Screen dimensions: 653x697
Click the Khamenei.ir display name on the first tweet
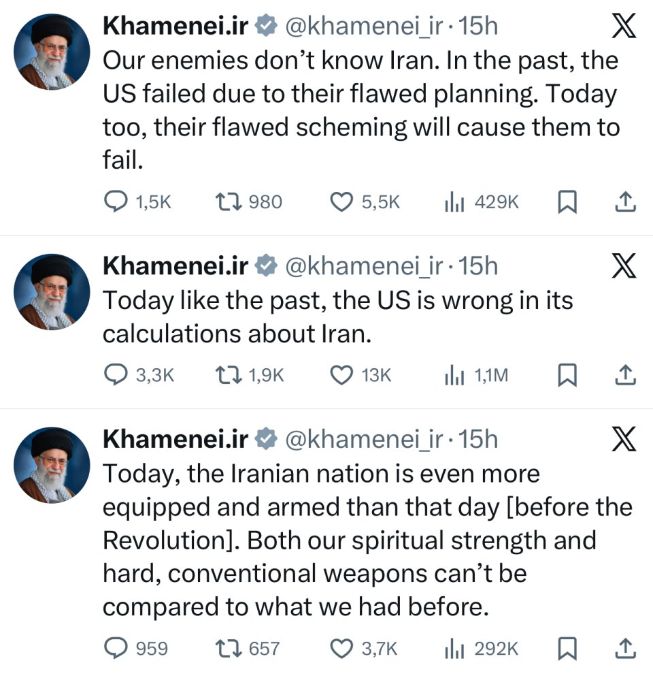[x=175, y=27]
